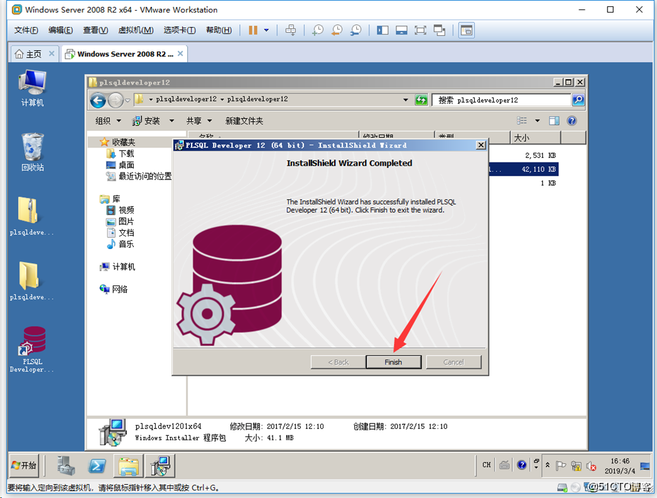The height and width of the screenshot is (498, 657).
Task: Select 网络 in the navigation pane
Action: pyautogui.click(x=114, y=289)
